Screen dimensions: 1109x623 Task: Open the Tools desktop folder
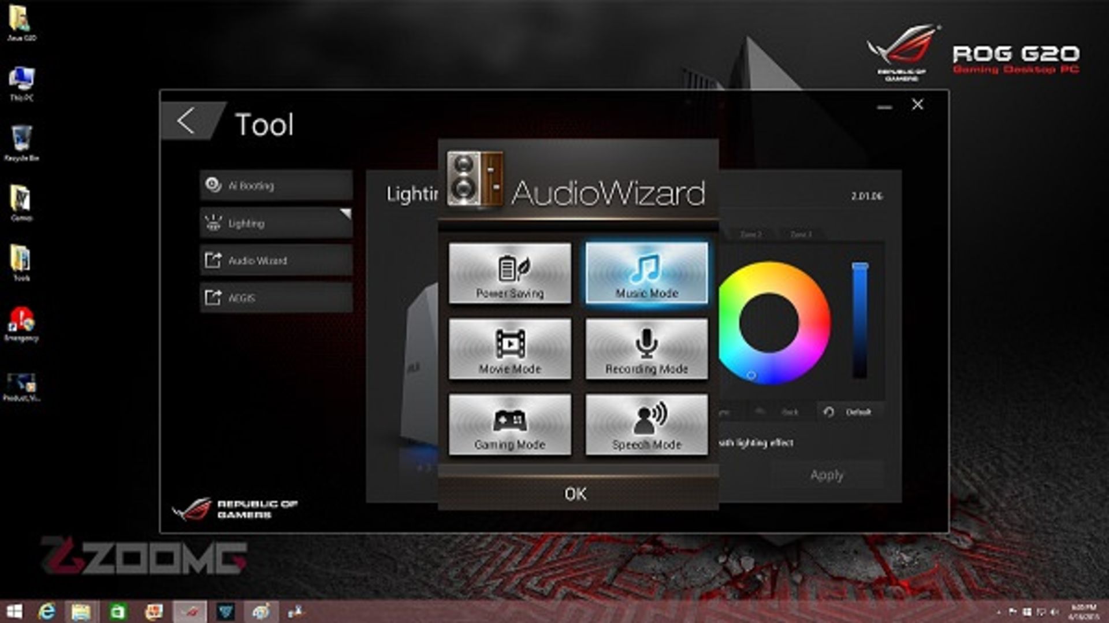(x=21, y=264)
